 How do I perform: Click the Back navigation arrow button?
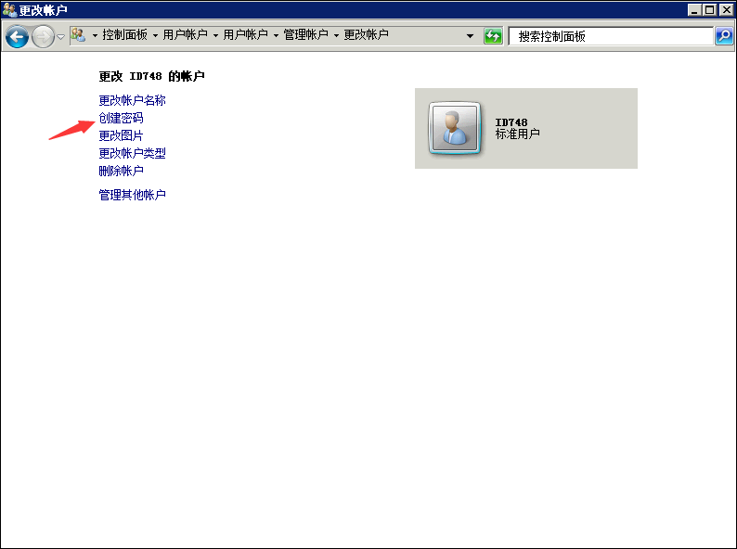(x=17, y=36)
